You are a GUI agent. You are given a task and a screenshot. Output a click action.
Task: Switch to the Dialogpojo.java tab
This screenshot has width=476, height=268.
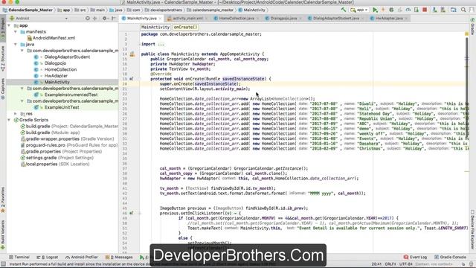pyautogui.click(x=283, y=18)
